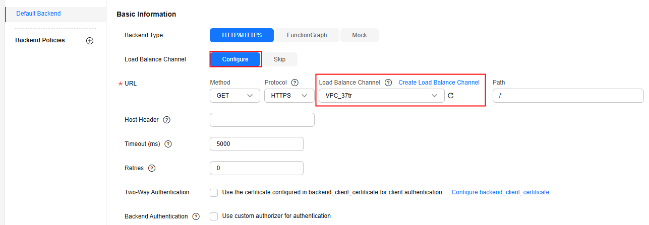Choose Configure for Load Balance Channel
The image size is (649, 225).
coord(235,59)
